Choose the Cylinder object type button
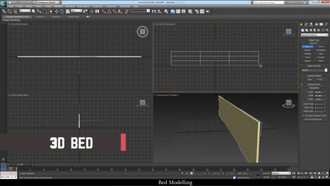The width and height of the screenshot is (330, 186). point(307,54)
